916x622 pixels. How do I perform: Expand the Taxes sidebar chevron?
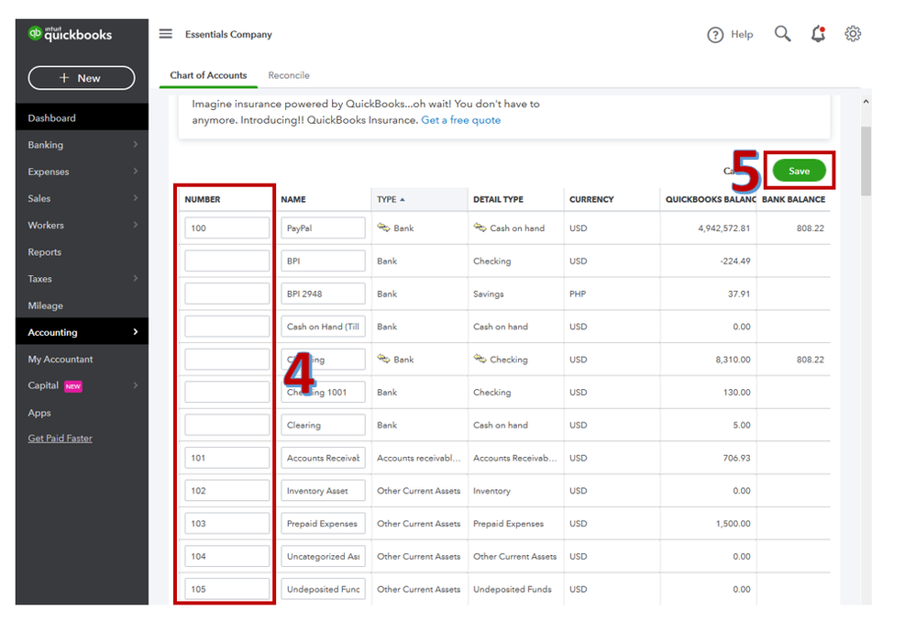point(136,278)
